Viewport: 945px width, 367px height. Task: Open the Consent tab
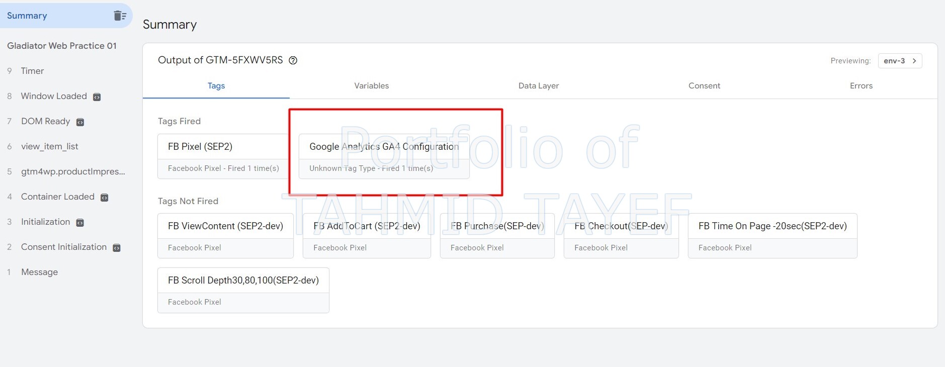pyautogui.click(x=704, y=85)
